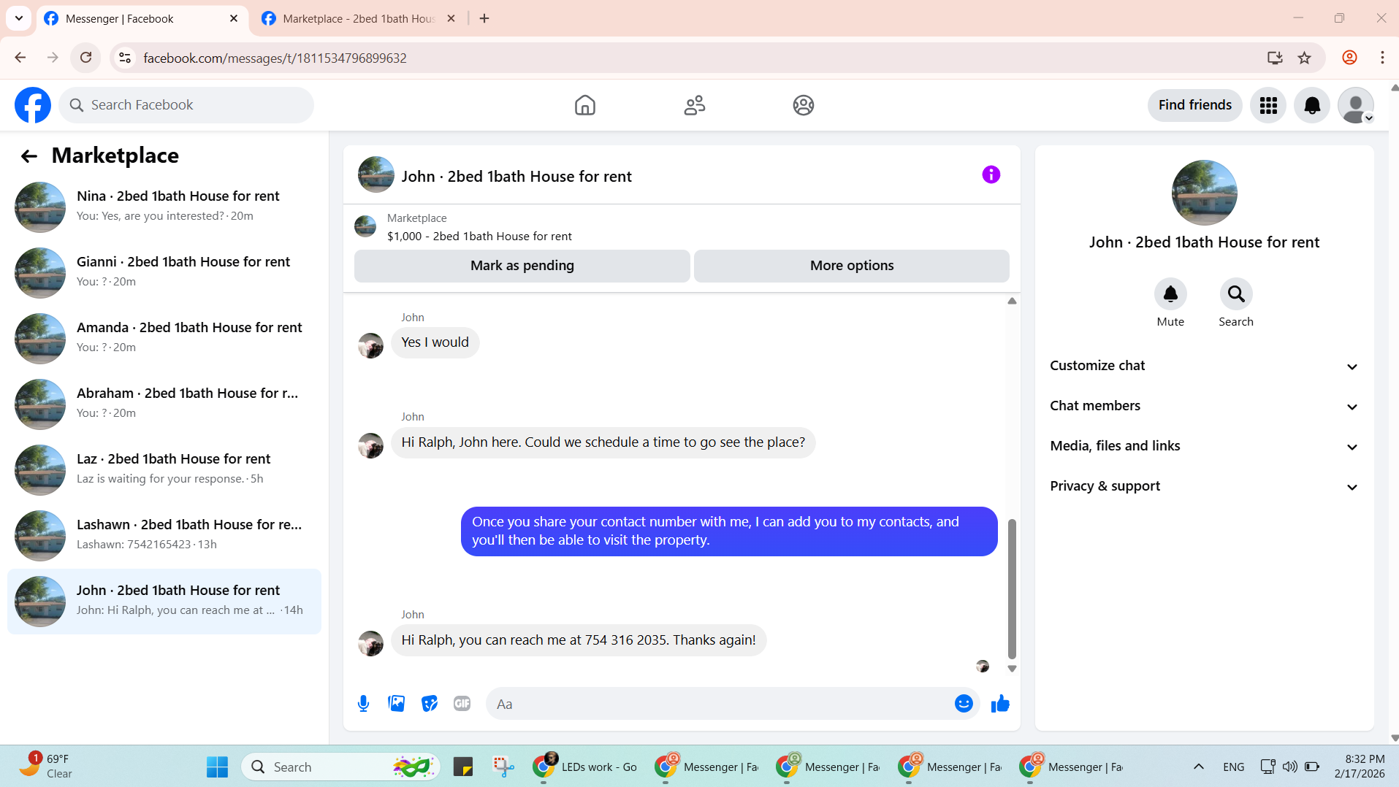Open Chrome profile icon

(x=1349, y=58)
